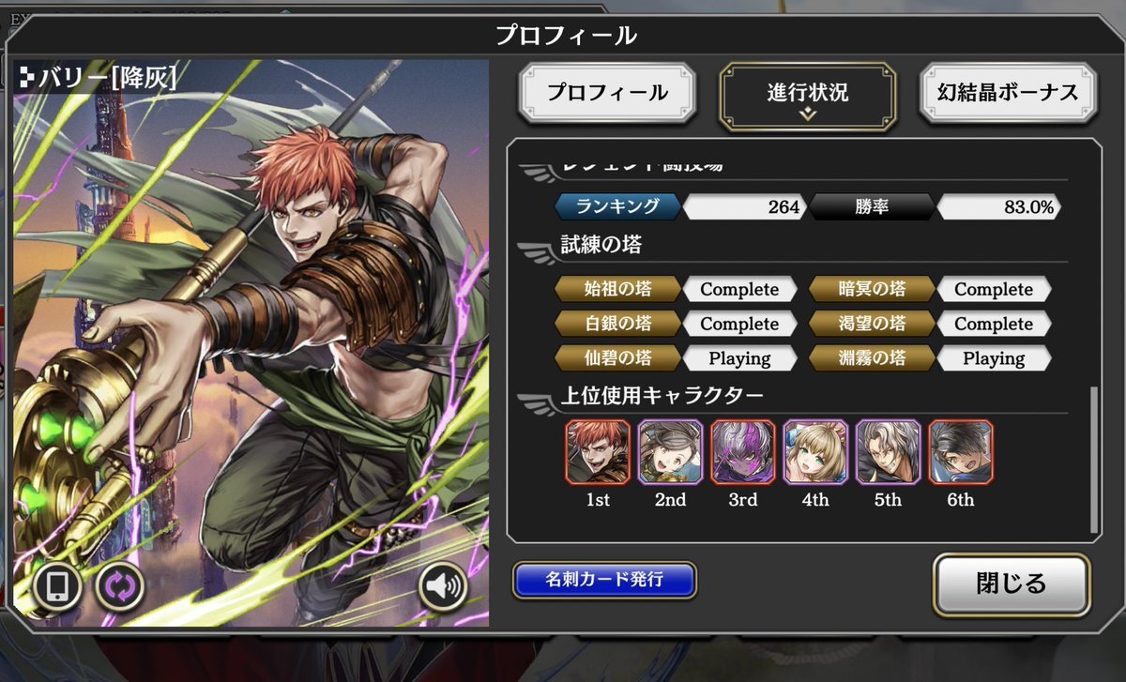Screen dimensions: 1126x682
Task: Select the 5th gray-haired character icon
Action: tap(888, 452)
